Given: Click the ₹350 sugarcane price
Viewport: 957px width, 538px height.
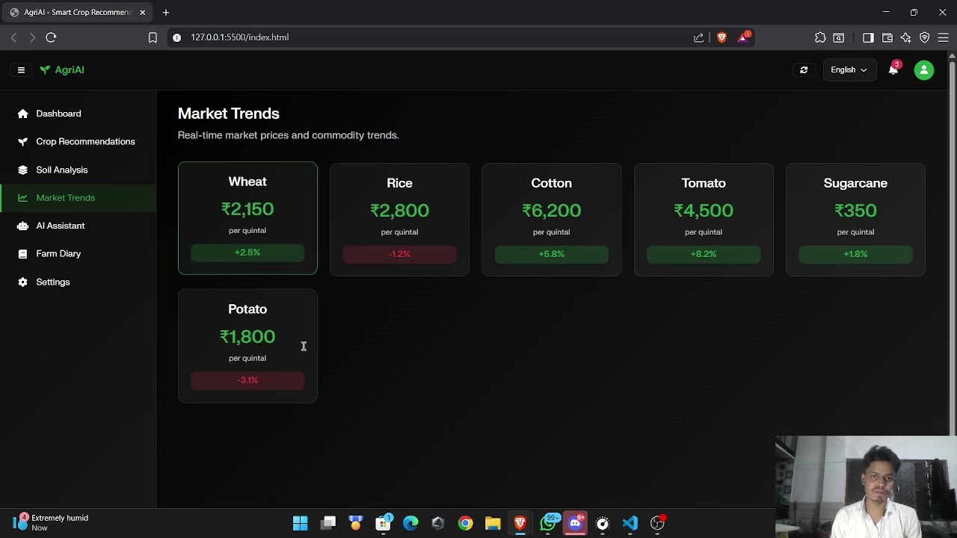Looking at the screenshot, I should click(x=855, y=211).
